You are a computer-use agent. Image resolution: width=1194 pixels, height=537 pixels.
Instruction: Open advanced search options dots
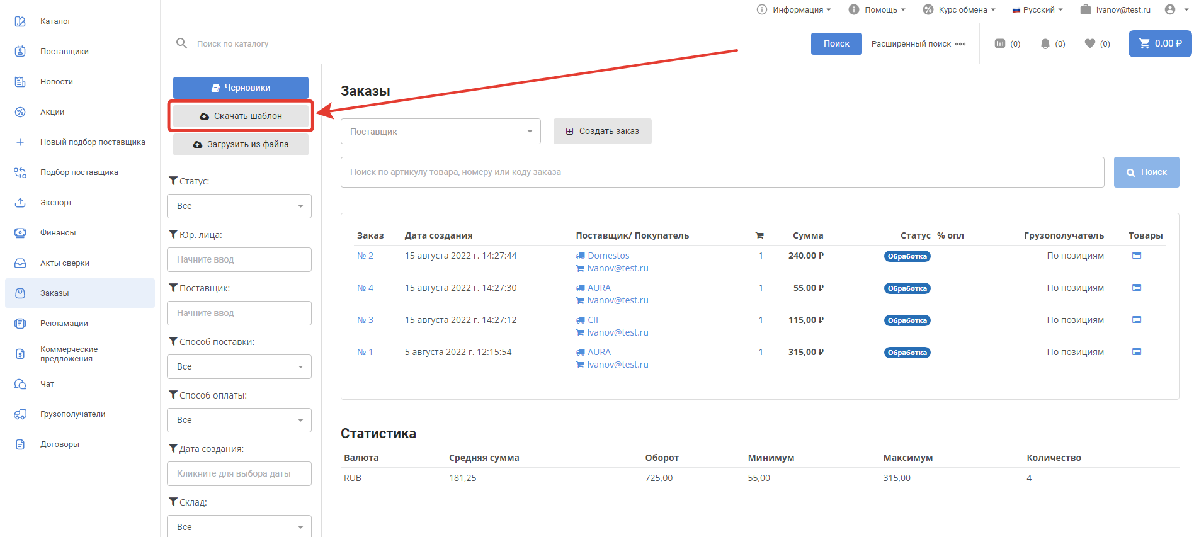[x=960, y=44]
